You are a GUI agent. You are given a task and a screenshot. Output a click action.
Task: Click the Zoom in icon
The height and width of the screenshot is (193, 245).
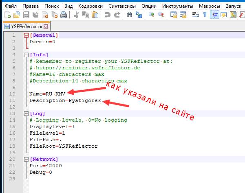tap(152, 15)
